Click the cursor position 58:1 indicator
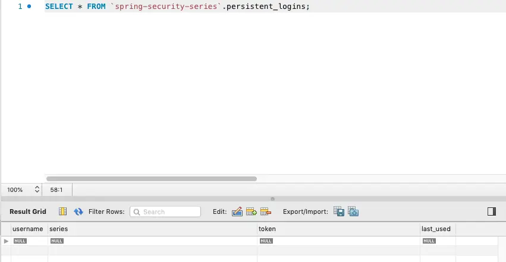Viewport: 506px width, 262px height. click(x=56, y=190)
